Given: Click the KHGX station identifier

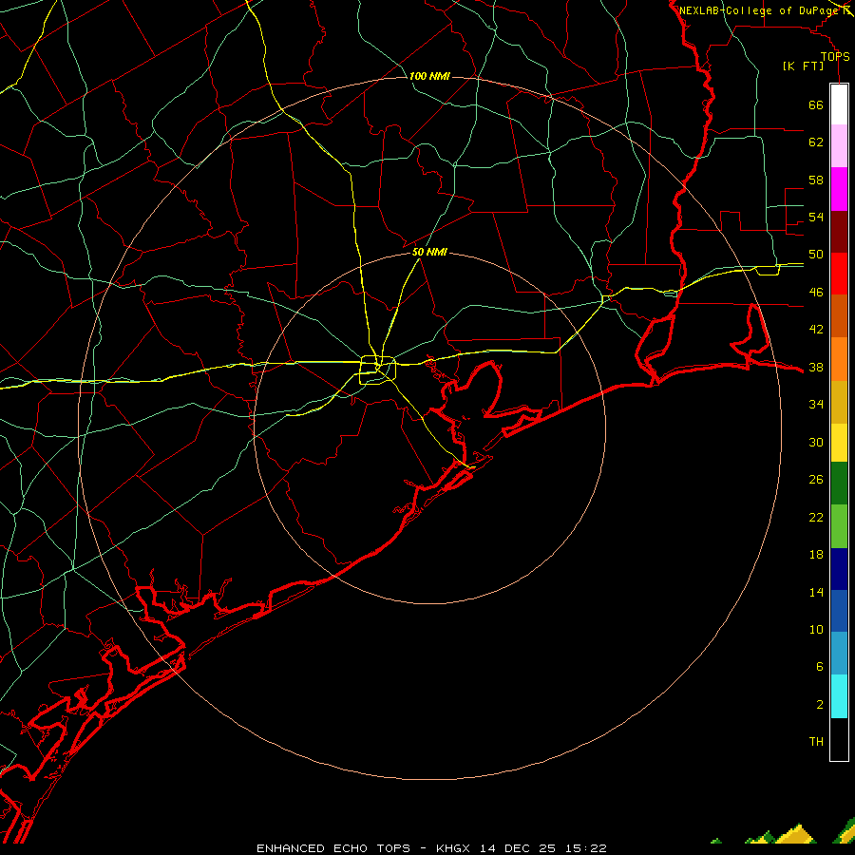Looking at the screenshot, I should [455, 848].
